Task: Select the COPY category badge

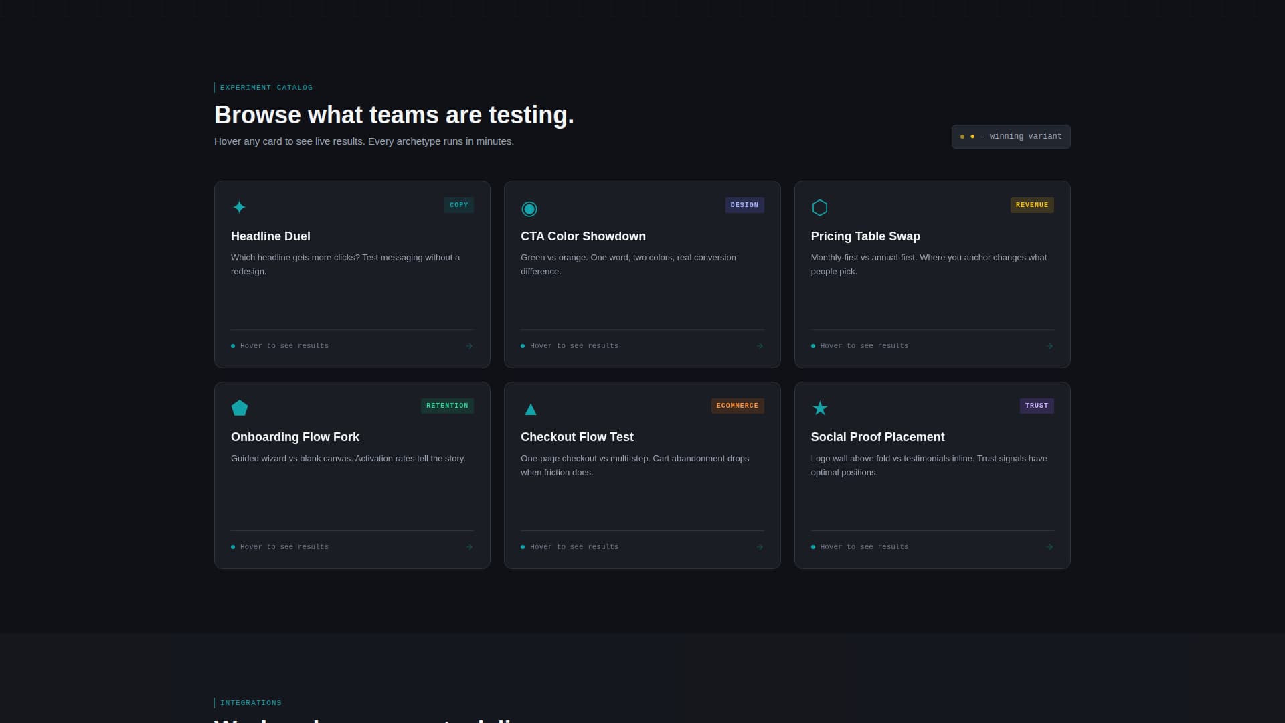Action: (459, 205)
